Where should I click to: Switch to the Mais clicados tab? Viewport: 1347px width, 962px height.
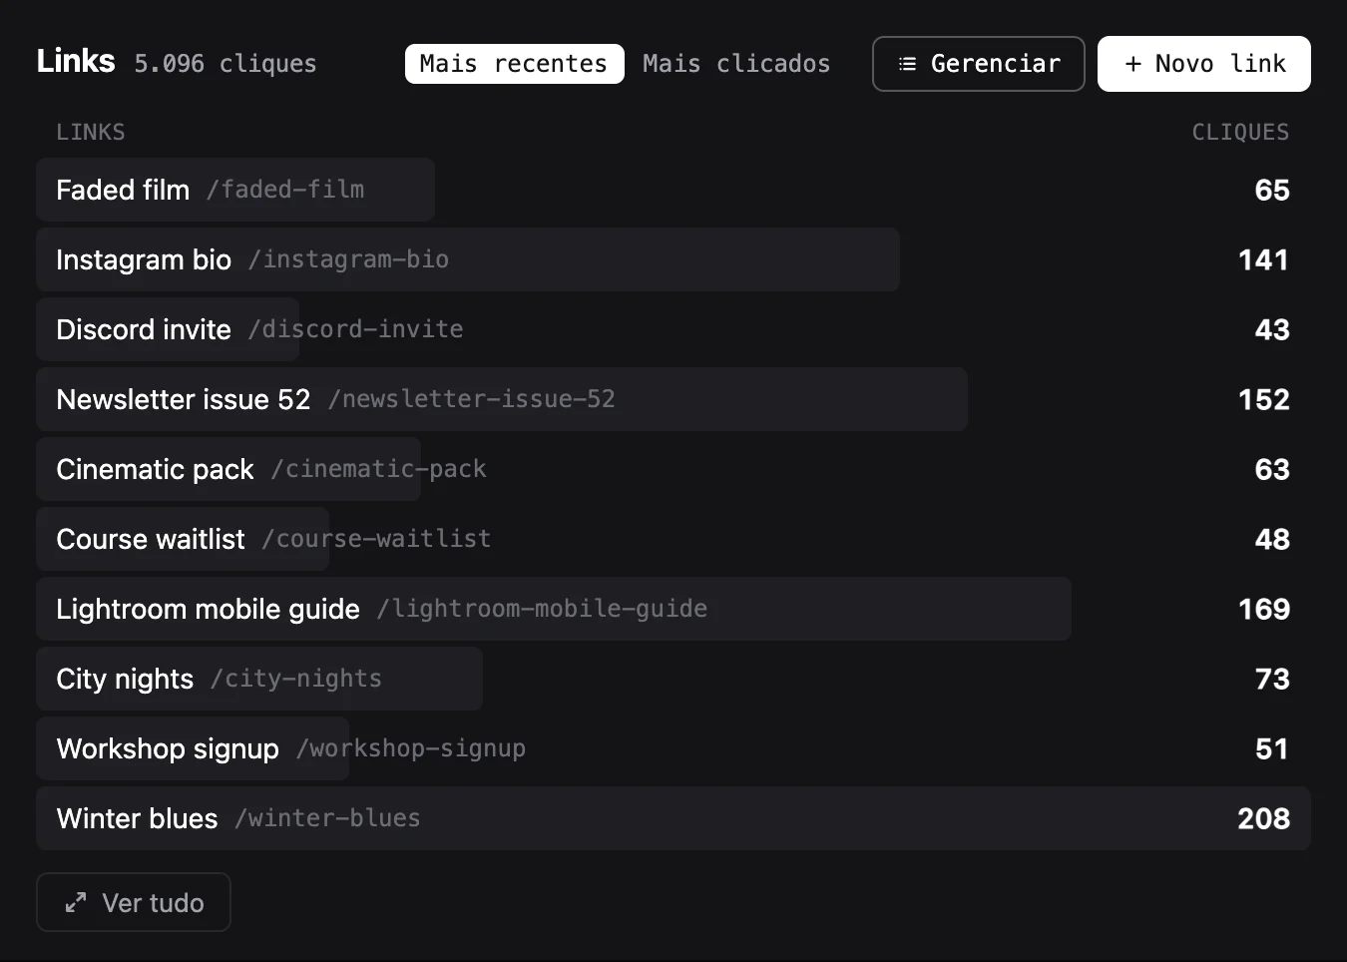736,64
